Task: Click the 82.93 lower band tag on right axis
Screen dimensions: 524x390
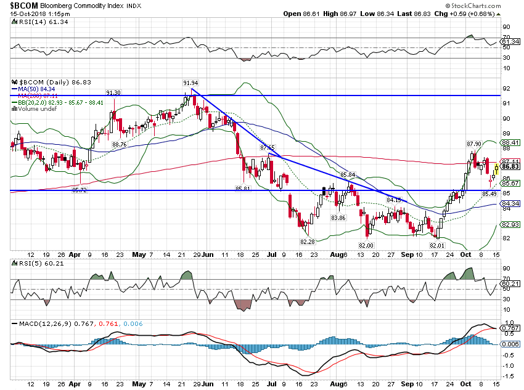Action: click(x=510, y=224)
